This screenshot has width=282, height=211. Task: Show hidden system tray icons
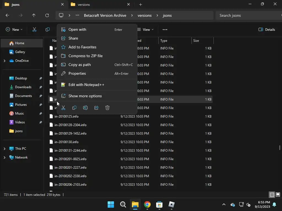click(224, 204)
